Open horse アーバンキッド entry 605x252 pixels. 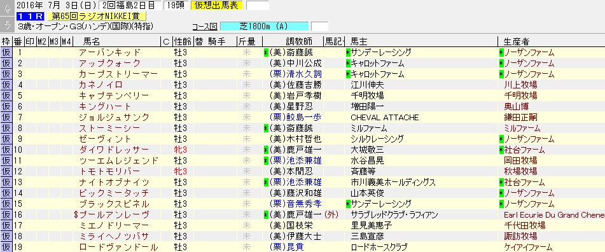109,52
